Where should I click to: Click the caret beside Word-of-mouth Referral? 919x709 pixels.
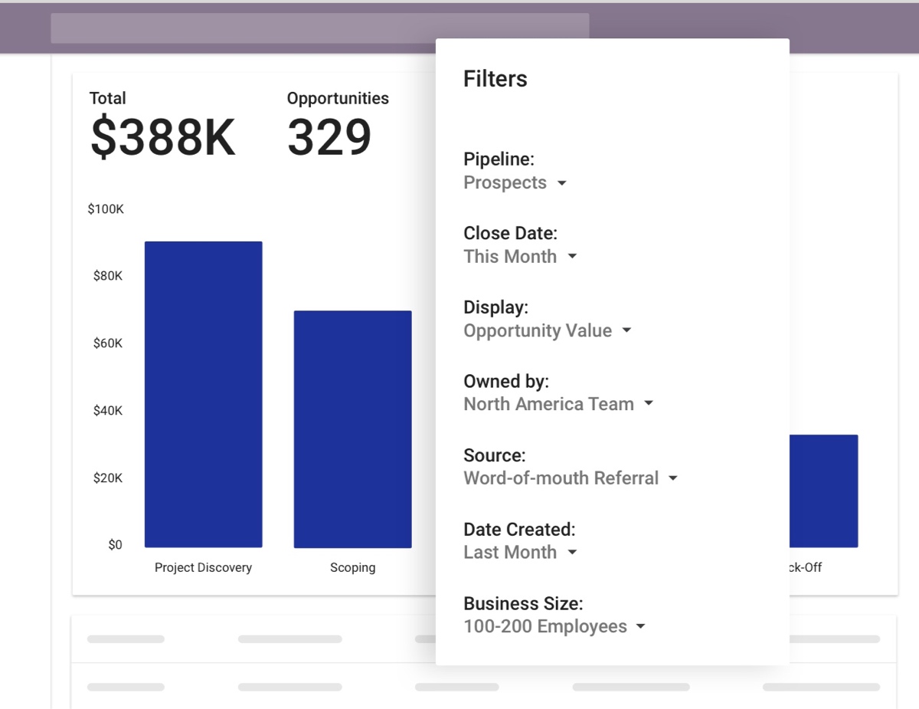point(673,479)
